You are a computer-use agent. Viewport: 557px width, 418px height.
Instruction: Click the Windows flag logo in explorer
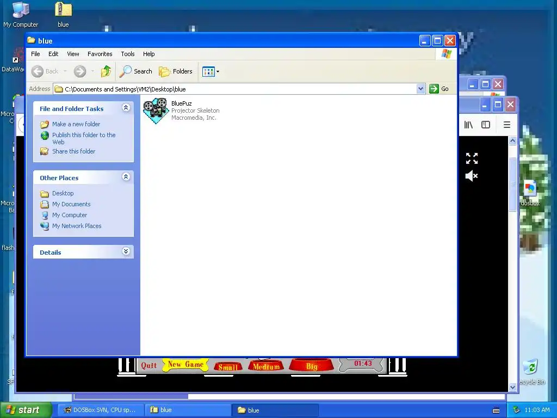tap(446, 54)
